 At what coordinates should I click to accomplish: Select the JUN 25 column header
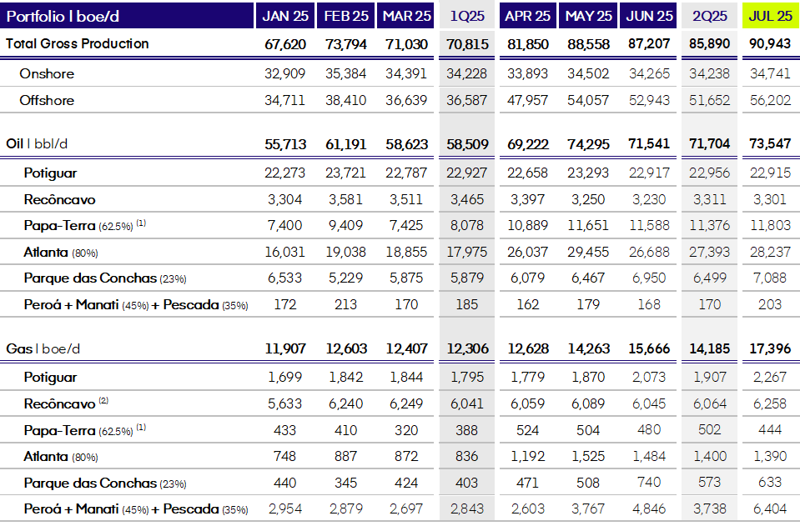point(649,16)
